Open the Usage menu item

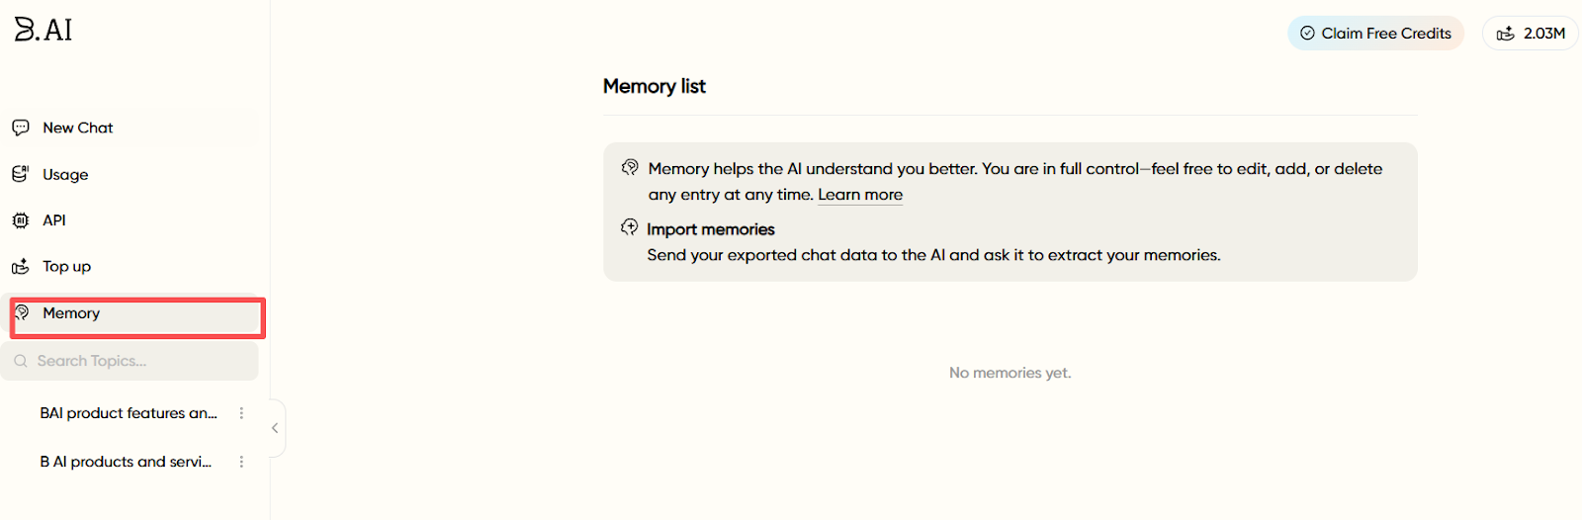click(65, 175)
